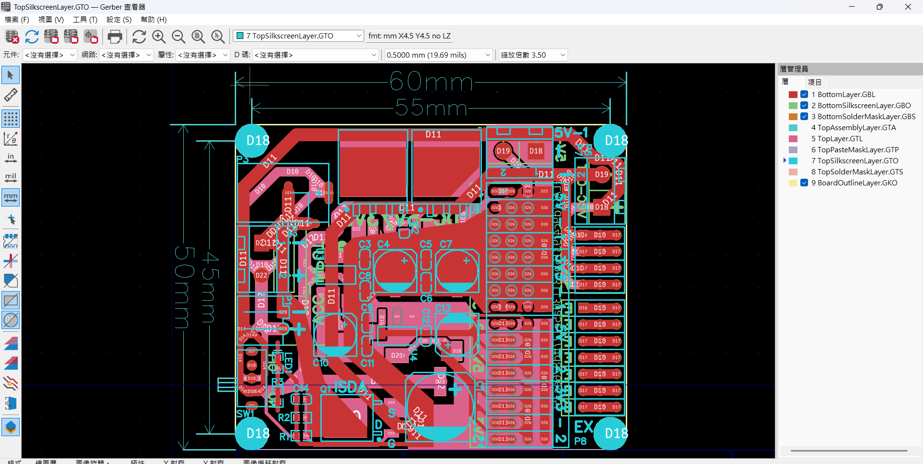Open the 0.5000 mm grid size dropdown
This screenshot has width=923, height=464.
tap(439, 55)
